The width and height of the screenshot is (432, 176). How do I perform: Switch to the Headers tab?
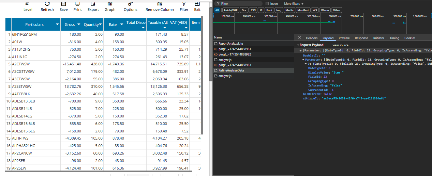311,38
